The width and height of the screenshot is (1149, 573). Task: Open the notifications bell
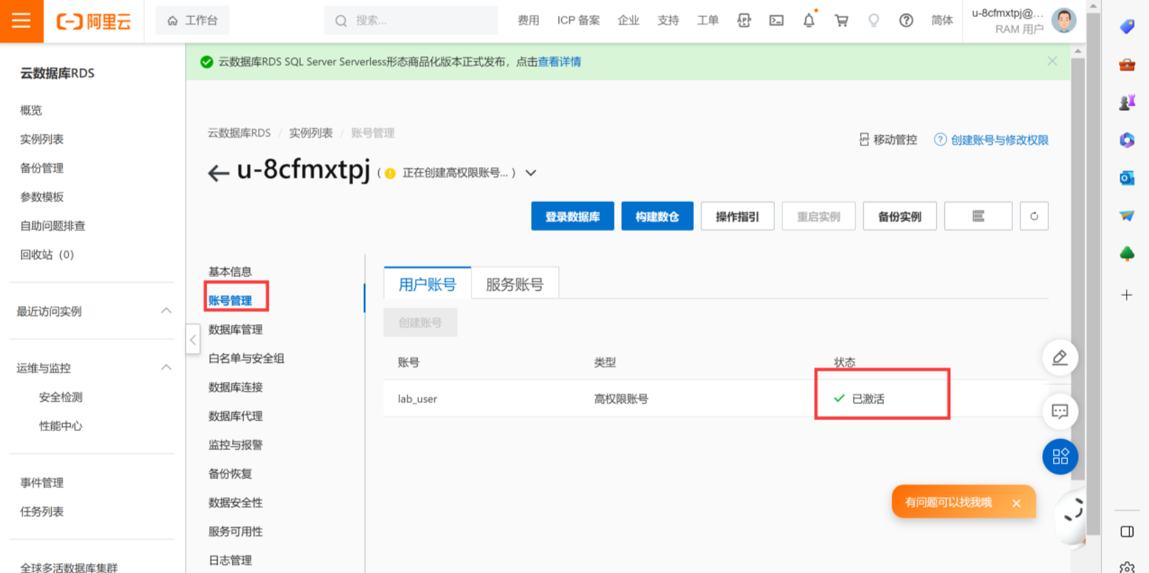[809, 20]
